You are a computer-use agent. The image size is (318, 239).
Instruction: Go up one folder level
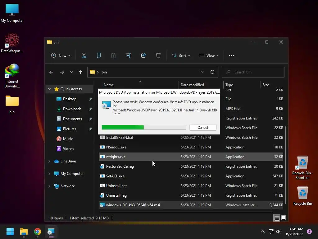pyautogui.click(x=80, y=72)
